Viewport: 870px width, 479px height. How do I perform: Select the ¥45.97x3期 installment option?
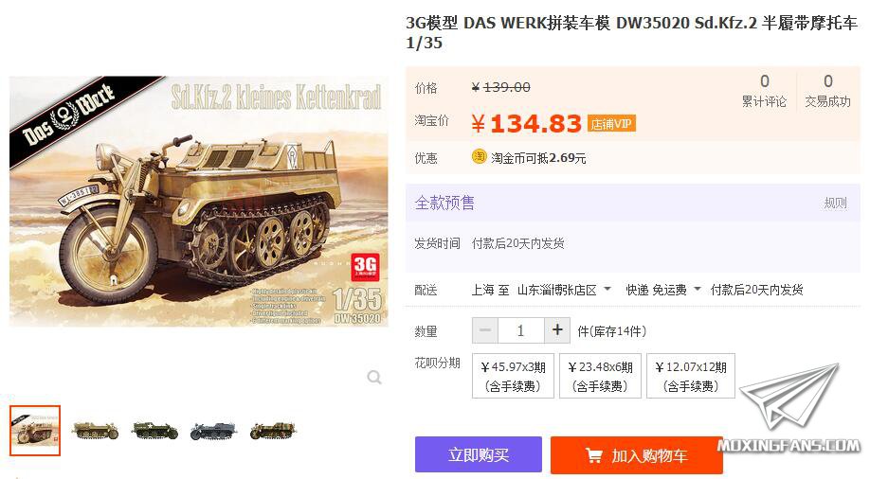pos(514,376)
